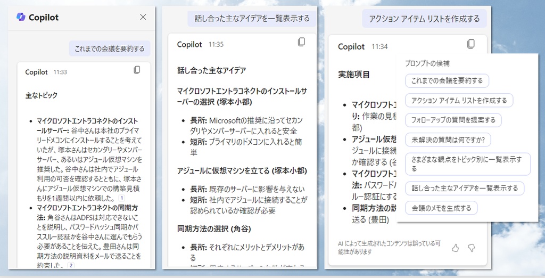
Task: Copy the 11:35 Copilot response
Action: [301, 42]
